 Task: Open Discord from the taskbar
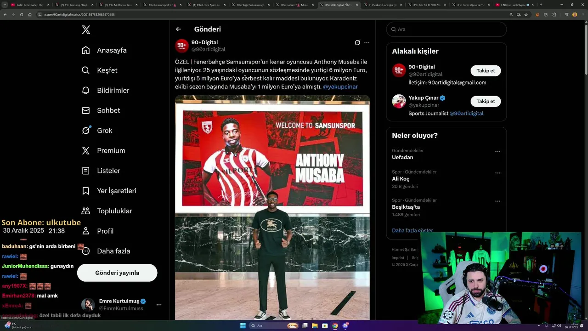coord(345,326)
